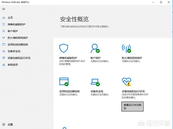Click the home icon in sidebar
The height and width of the screenshot is (129, 173).
pyautogui.click(x=4, y=18)
